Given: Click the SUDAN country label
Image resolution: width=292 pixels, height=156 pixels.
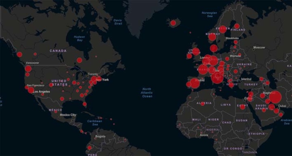Looking at the screenshot, I should 242,121.
